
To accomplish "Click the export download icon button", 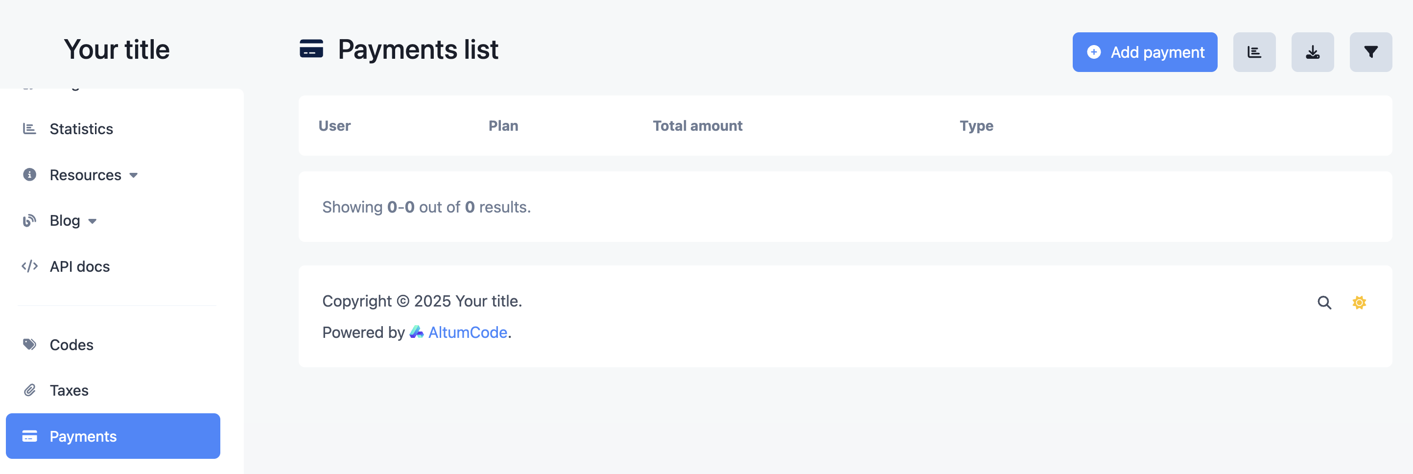I will click(1312, 52).
